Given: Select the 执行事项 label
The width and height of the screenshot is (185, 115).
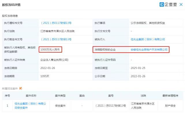Looking at the screenshot, I should point(100,23).
